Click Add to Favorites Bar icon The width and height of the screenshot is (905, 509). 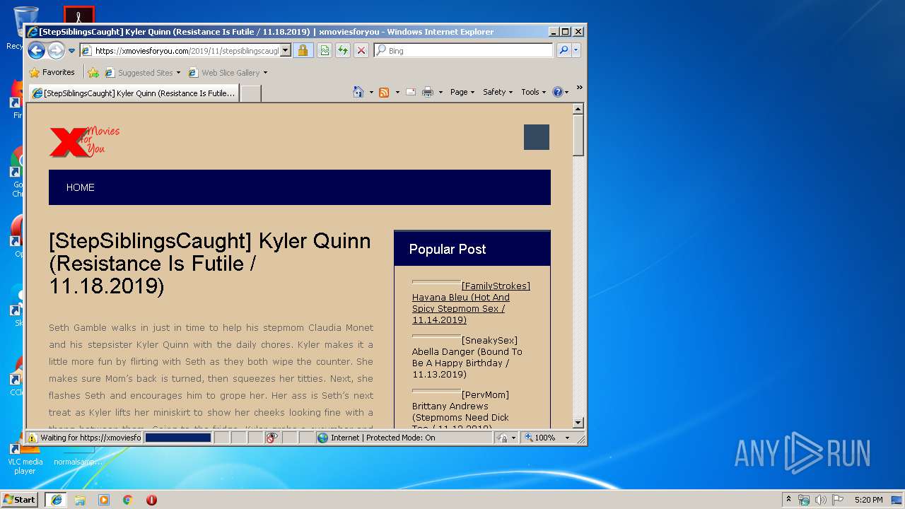(93, 73)
